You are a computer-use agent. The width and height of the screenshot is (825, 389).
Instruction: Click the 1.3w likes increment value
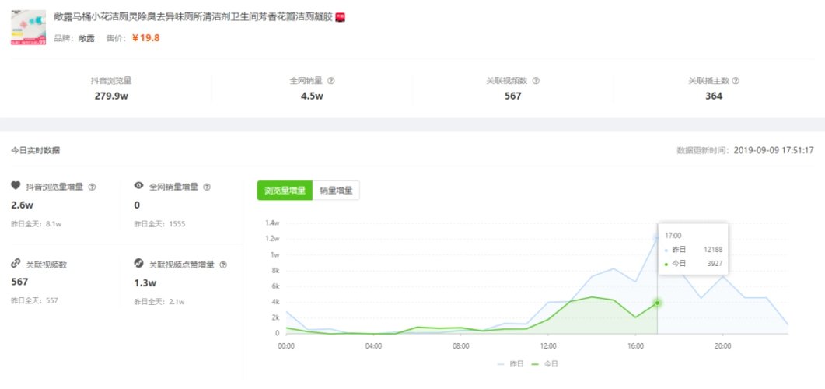pyautogui.click(x=145, y=282)
